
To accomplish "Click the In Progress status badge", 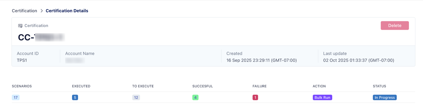I will tap(385, 98).
